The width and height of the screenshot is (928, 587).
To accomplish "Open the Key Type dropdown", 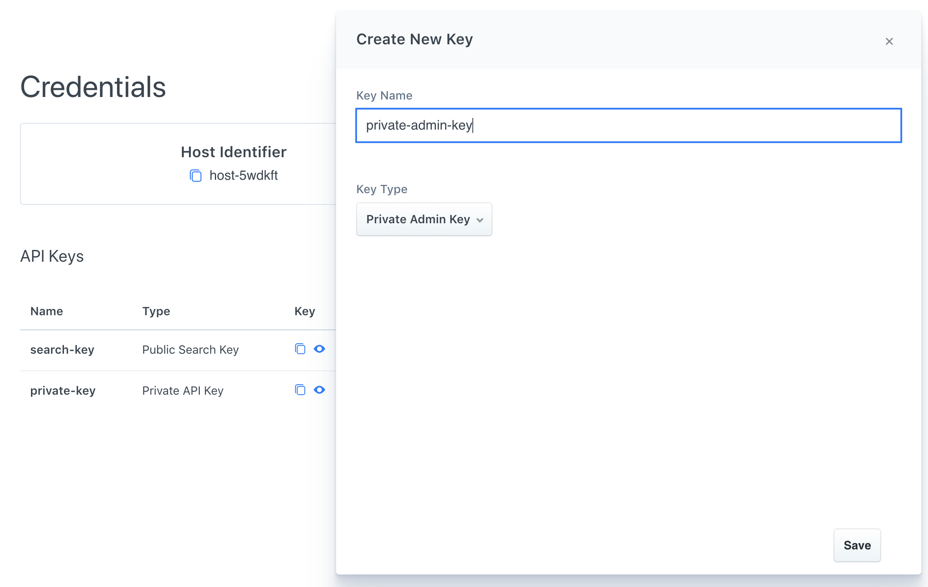I will (x=423, y=219).
